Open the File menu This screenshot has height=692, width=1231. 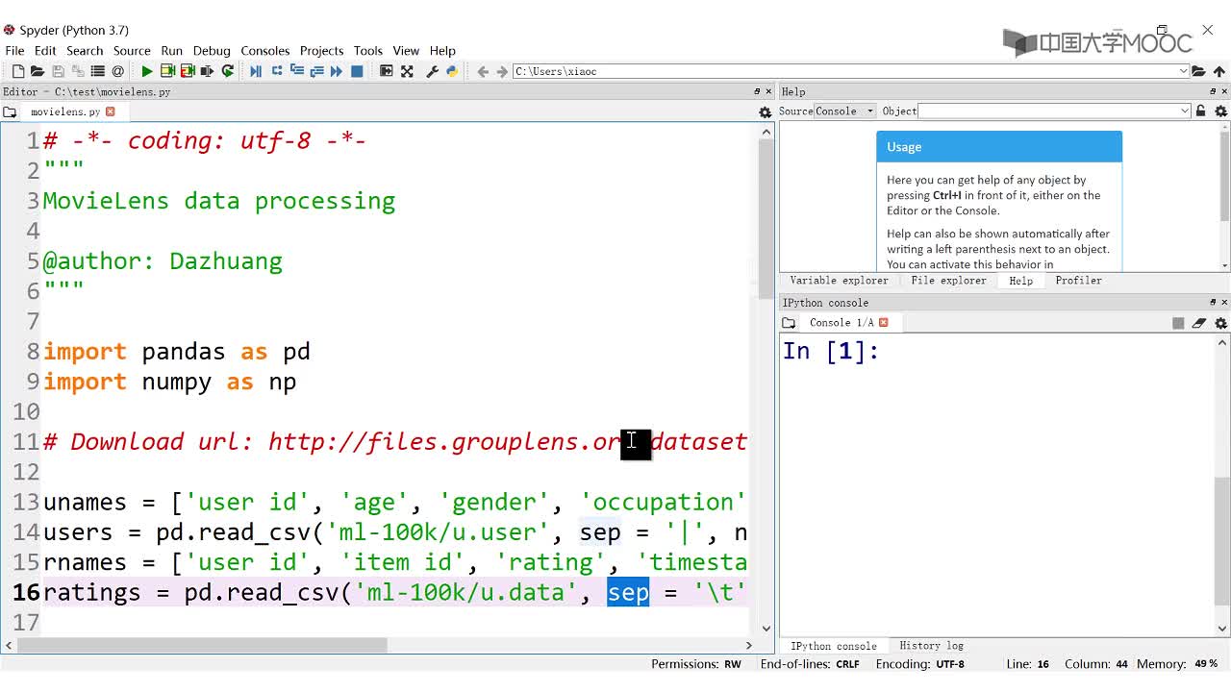pos(14,51)
